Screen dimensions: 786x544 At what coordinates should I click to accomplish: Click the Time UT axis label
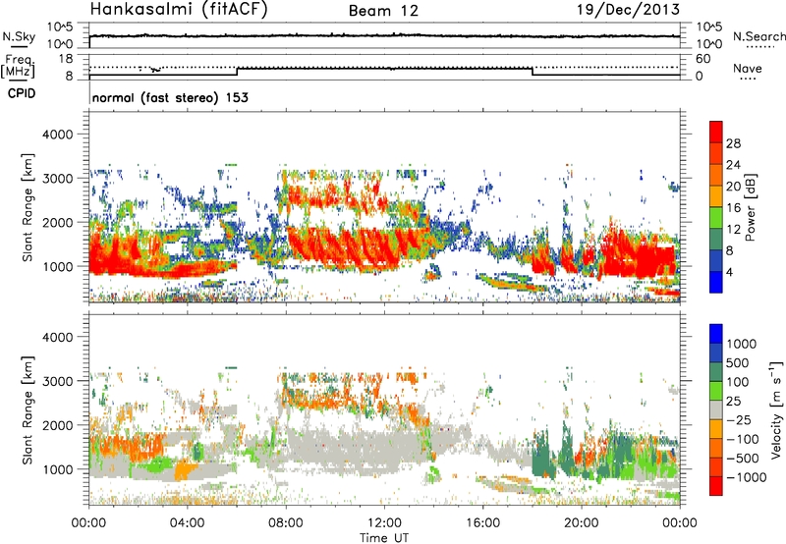[x=384, y=537]
